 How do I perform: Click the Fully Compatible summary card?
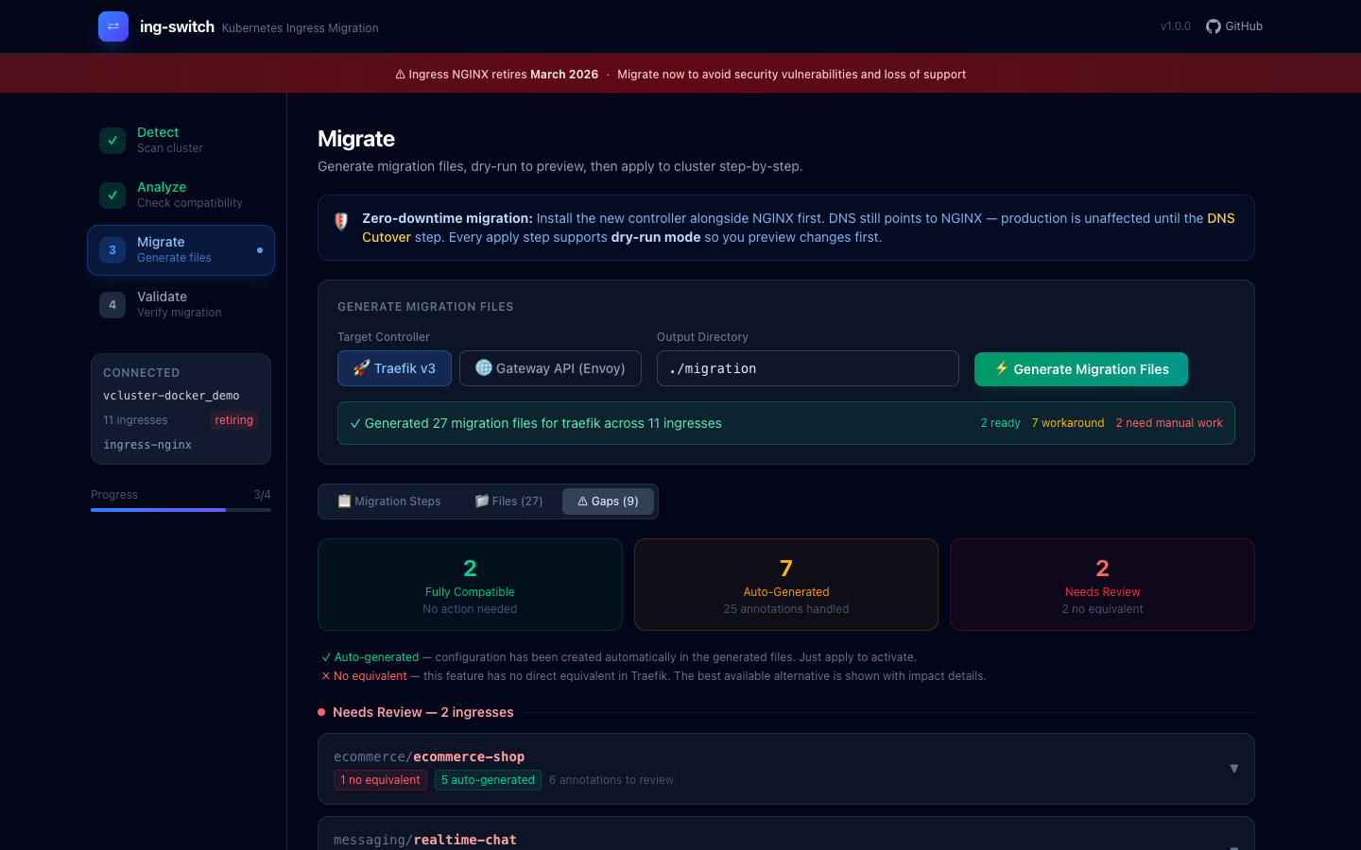(470, 585)
